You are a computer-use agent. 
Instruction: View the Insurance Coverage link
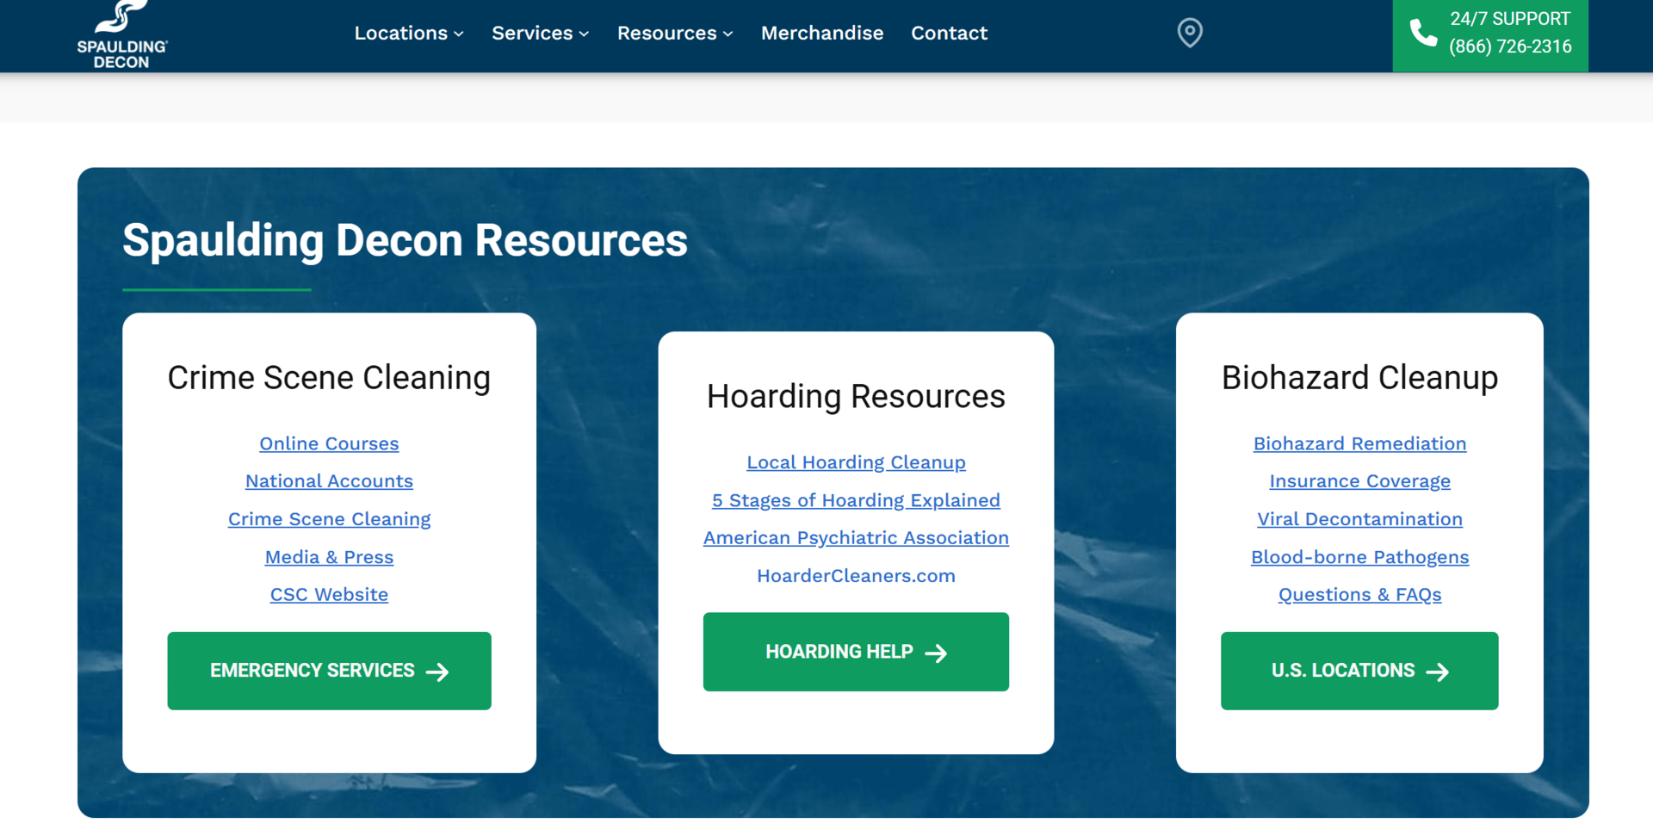point(1359,481)
